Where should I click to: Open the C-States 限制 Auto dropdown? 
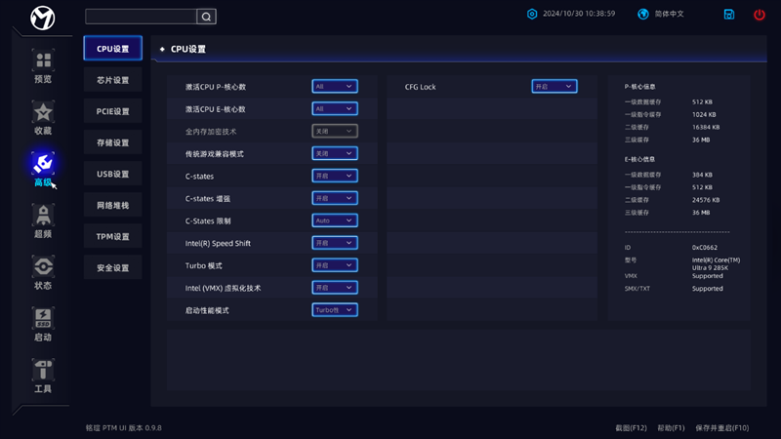335,220
